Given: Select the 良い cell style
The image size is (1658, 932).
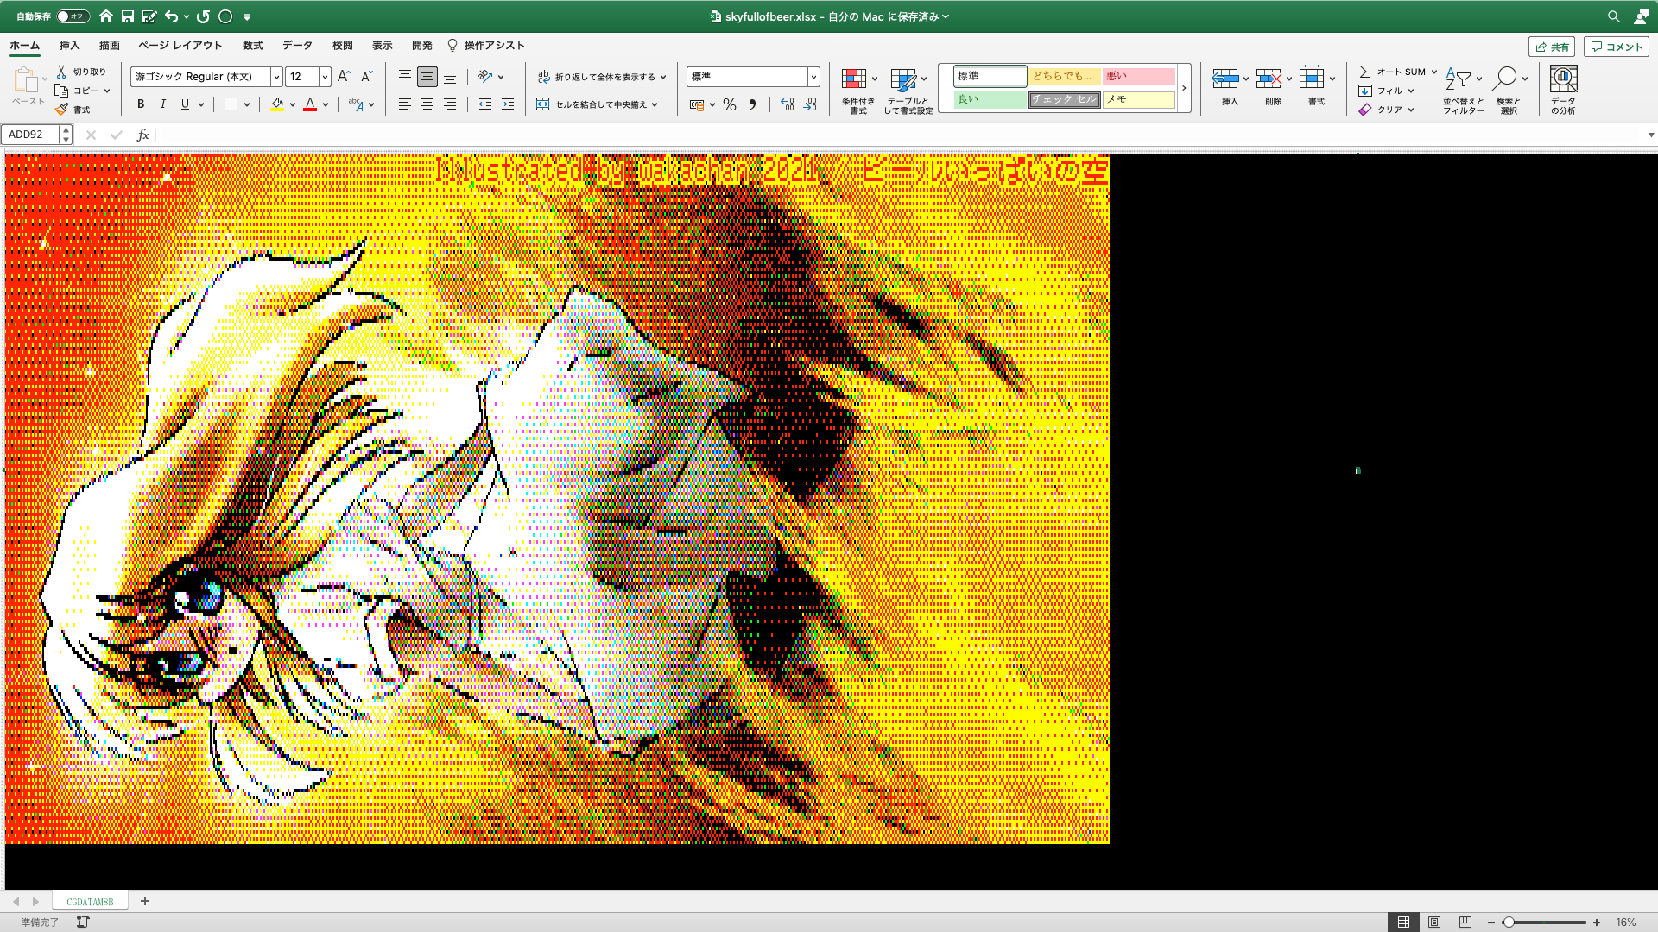Looking at the screenshot, I should [990, 100].
